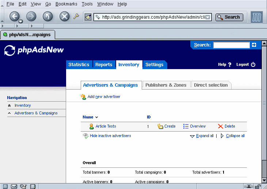The image size is (267, 189).
Task: Click the Article Tests advertiser icon
Action: [x=91, y=126]
